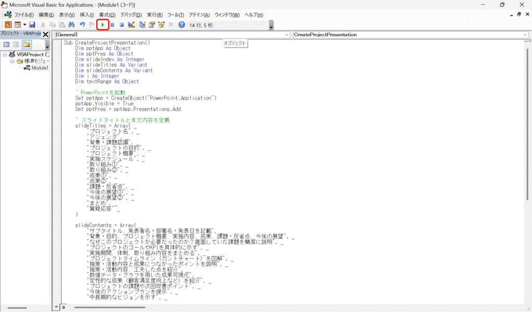This screenshot has width=532, height=312.
Task: Open toolbar options overflow arrow
Action: click(x=271, y=25)
